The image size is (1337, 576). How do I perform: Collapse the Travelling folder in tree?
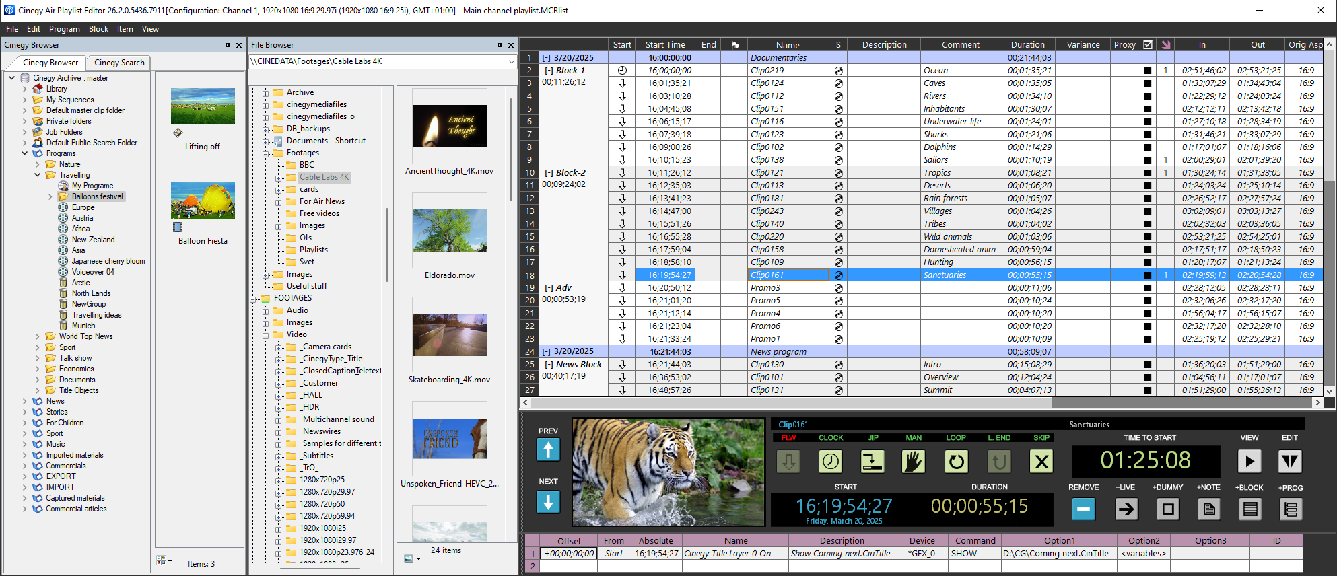38,175
